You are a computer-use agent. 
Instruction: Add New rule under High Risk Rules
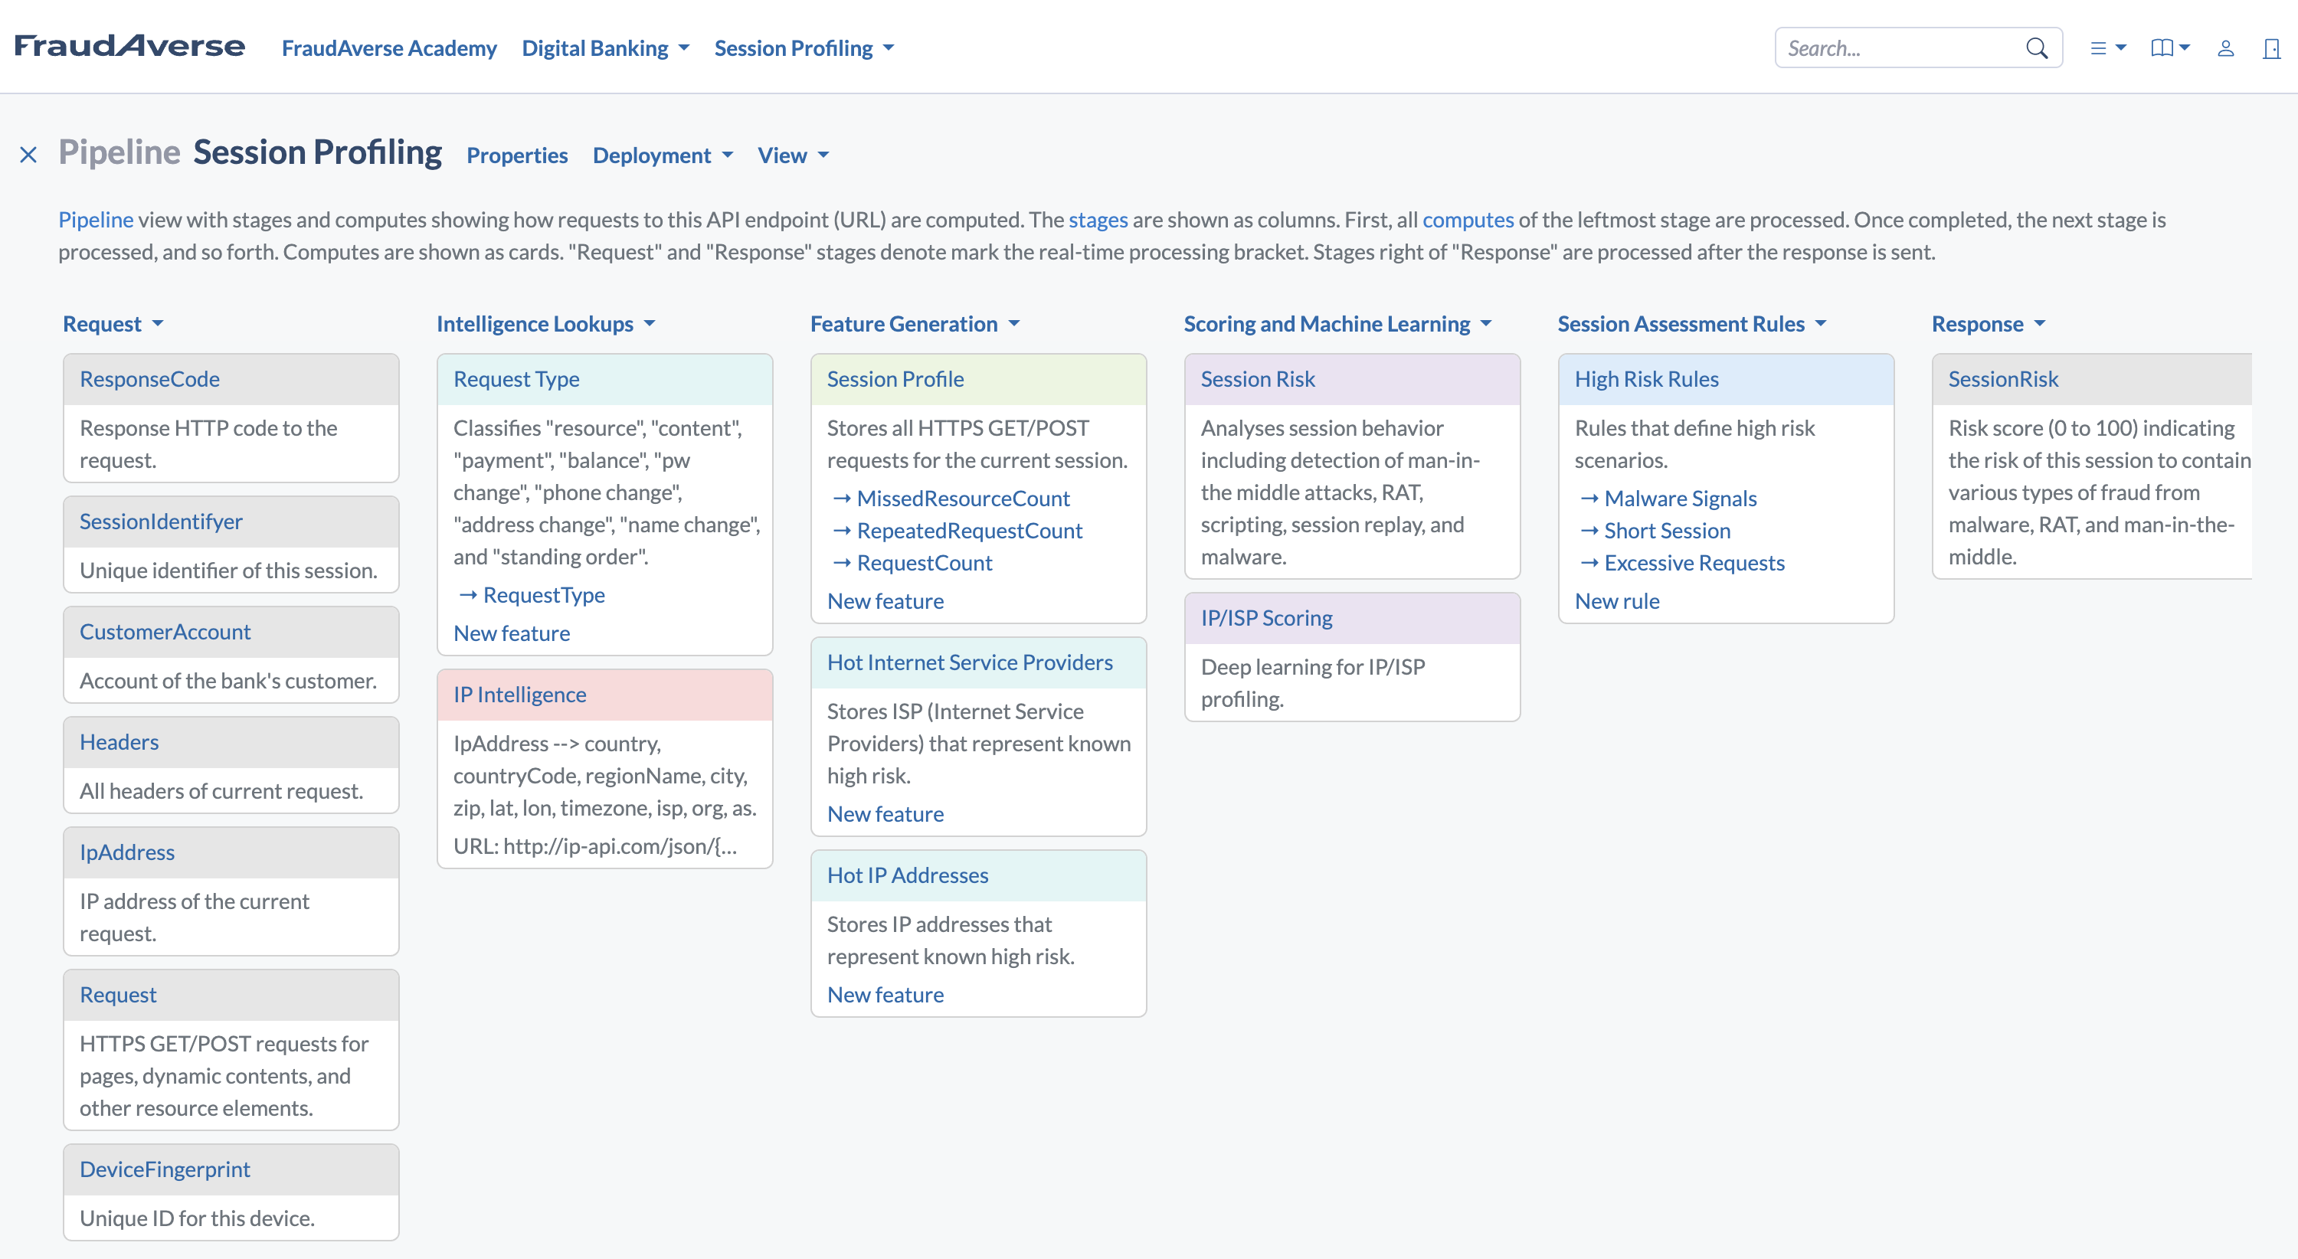pyautogui.click(x=1616, y=601)
